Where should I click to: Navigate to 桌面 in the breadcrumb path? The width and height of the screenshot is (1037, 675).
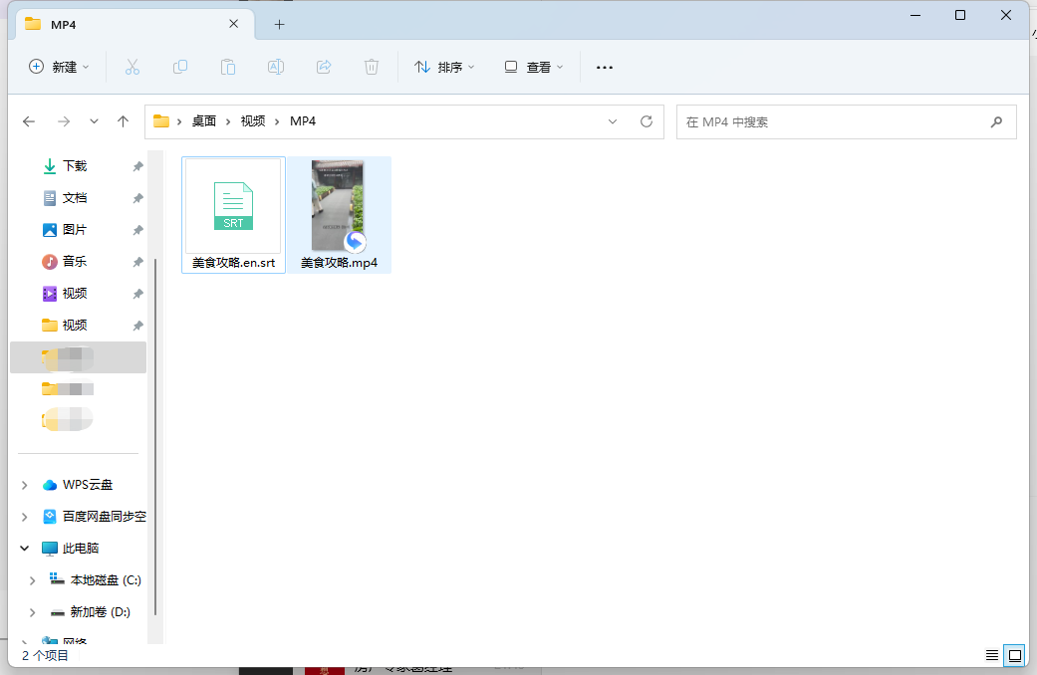pyautogui.click(x=204, y=121)
